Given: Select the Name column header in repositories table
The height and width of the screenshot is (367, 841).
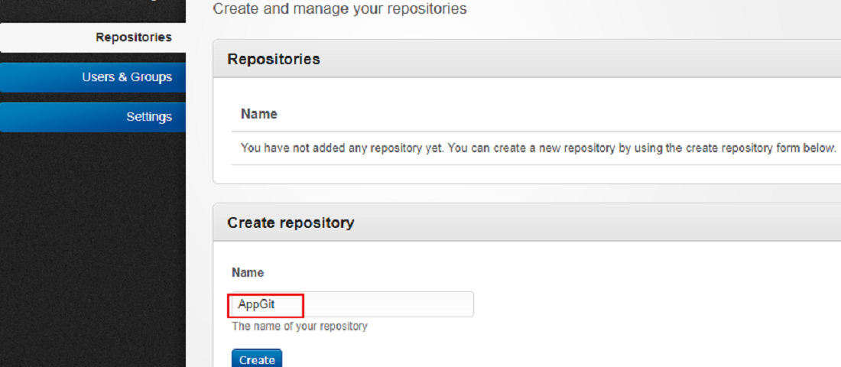Looking at the screenshot, I should tap(259, 114).
